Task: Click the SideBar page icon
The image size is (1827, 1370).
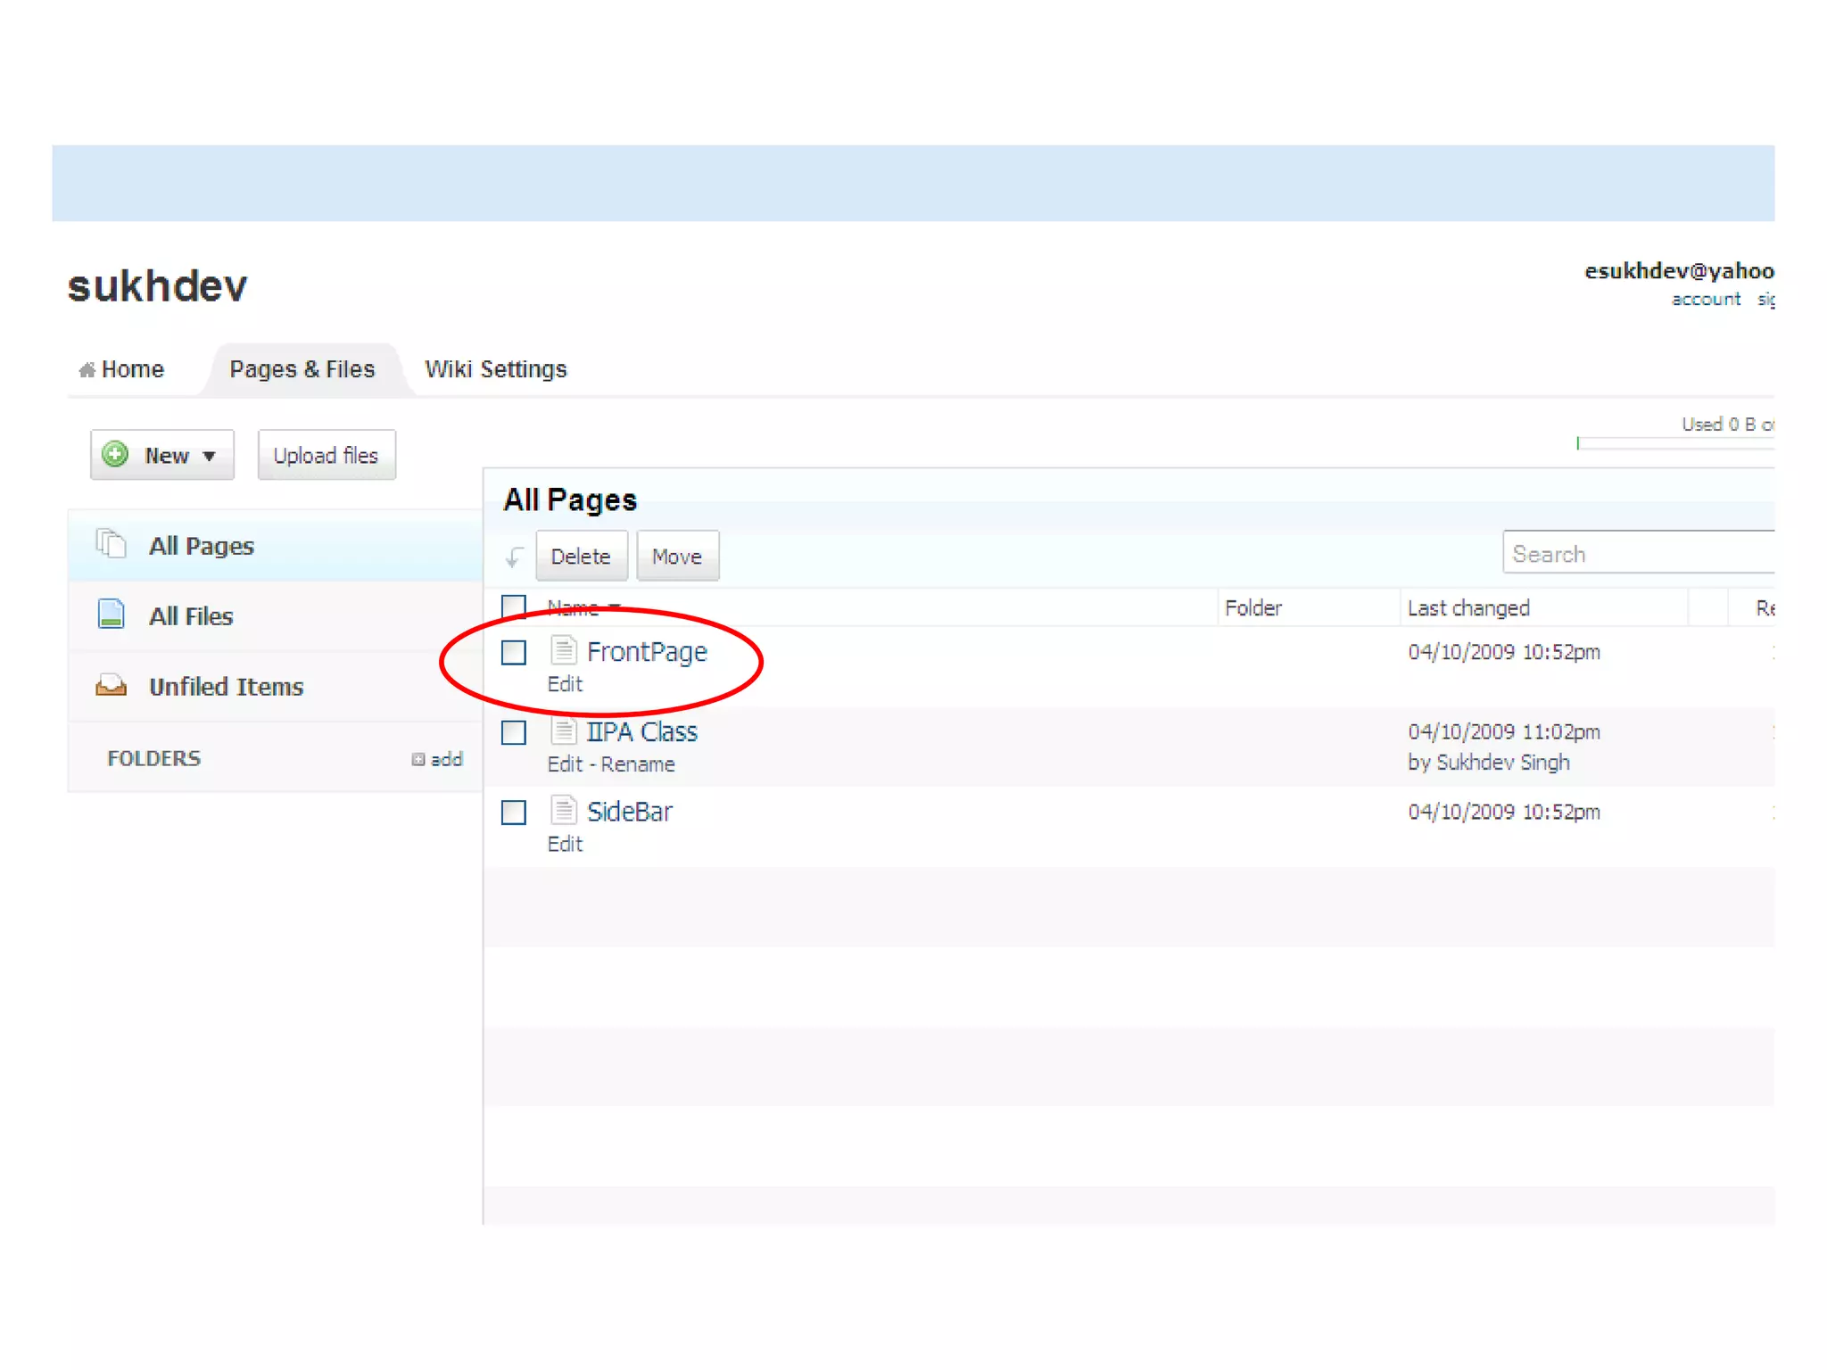Action: tap(563, 810)
